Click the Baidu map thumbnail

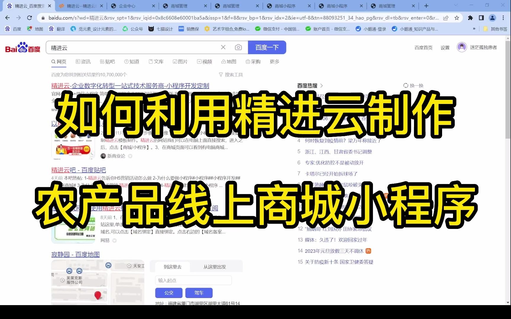tap(98, 282)
